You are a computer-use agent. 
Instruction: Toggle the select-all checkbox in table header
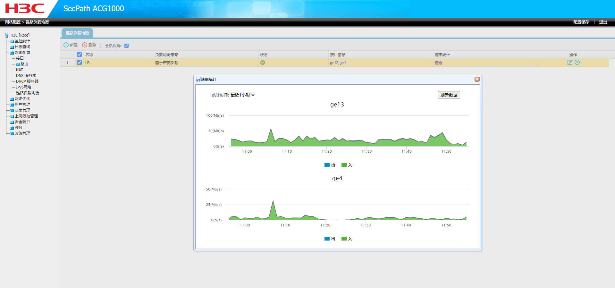[80, 55]
